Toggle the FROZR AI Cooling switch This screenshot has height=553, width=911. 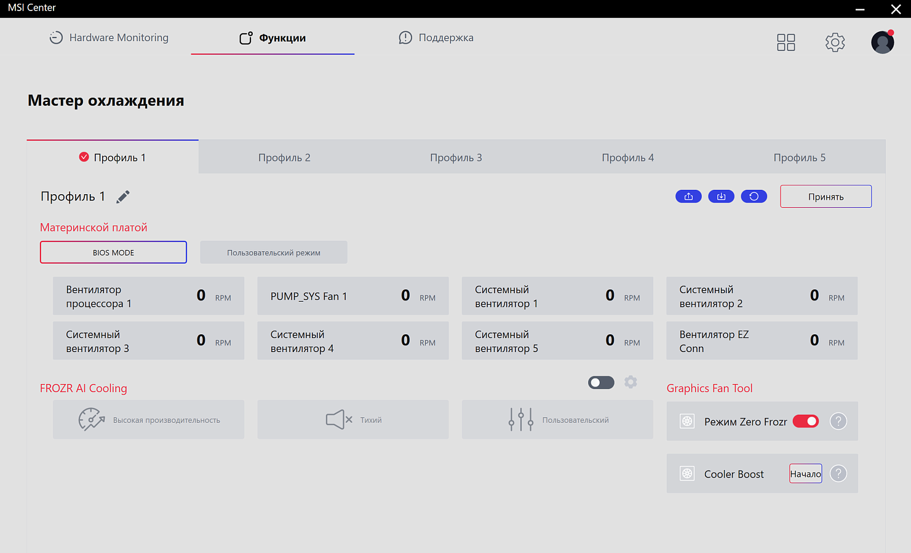(601, 382)
